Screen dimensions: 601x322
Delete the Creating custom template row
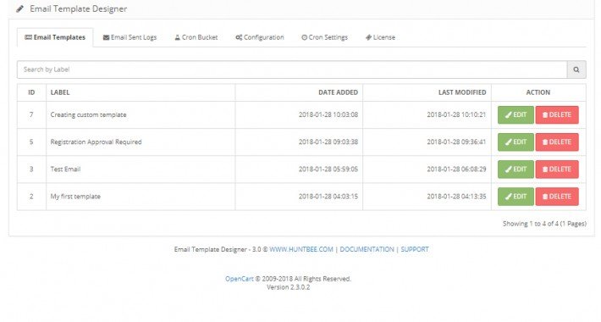[x=557, y=114]
